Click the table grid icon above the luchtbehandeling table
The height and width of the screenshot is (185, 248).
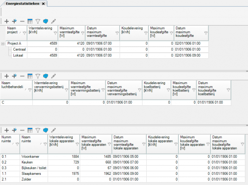pyautogui.click(x=30, y=76)
